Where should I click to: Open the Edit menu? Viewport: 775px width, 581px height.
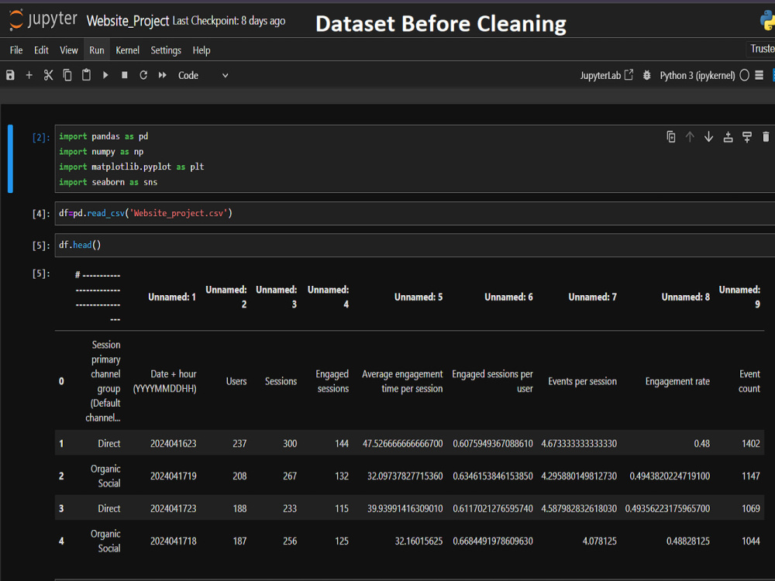click(41, 50)
